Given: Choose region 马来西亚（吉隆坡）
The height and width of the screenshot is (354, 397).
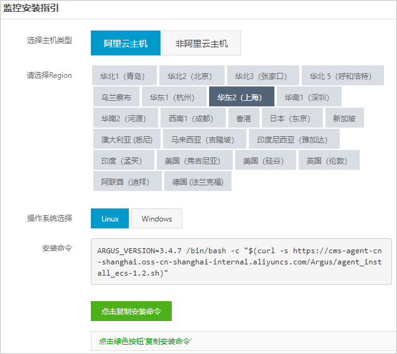Looking at the screenshot, I should (x=205, y=139).
